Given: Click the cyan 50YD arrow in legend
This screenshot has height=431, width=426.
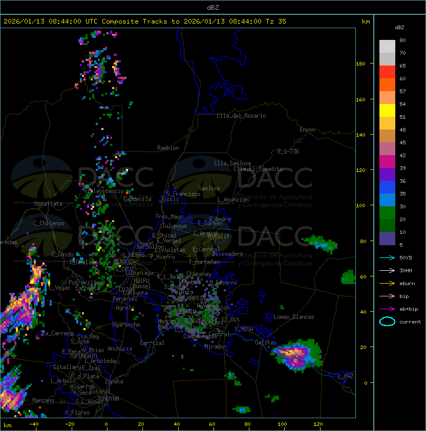Looking at the screenshot, I should [387, 258].
